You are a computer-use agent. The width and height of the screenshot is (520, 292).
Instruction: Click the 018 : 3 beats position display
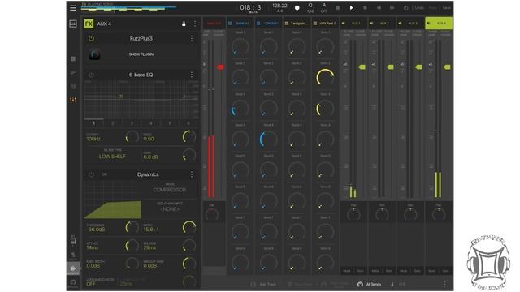[x=250, y=7]
